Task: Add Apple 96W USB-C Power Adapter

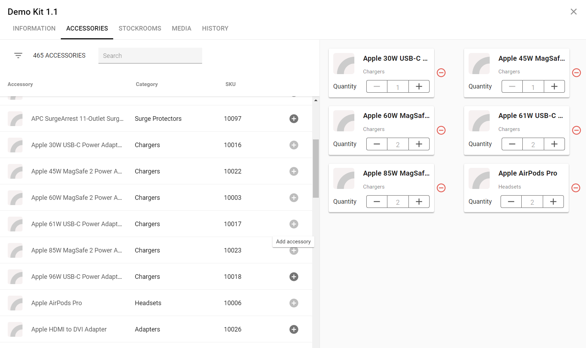Action: tap(294, 277)
